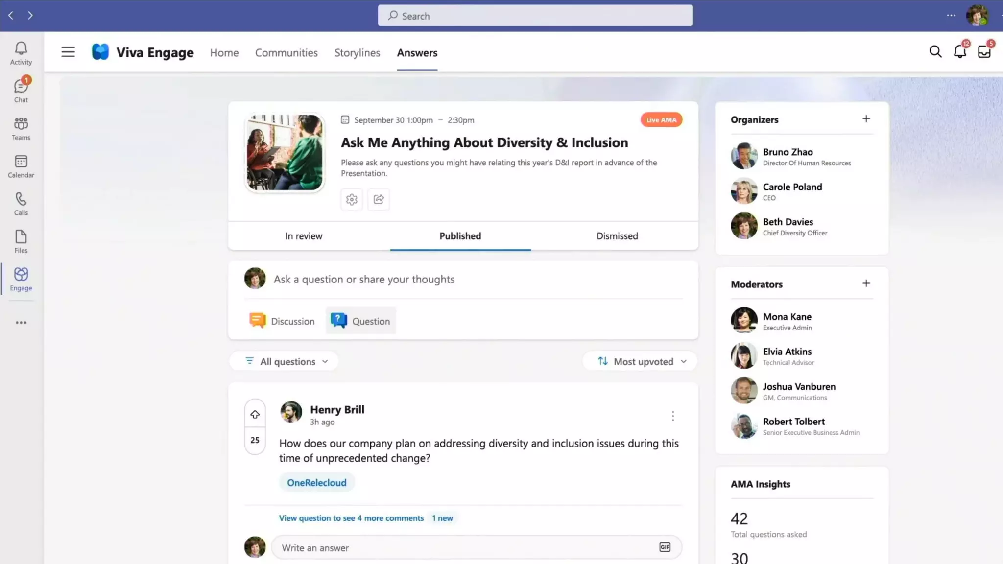Click the Viva Engage search magnifier
The width and height of the screenshot is (1003, 564).
pos(935,52)
